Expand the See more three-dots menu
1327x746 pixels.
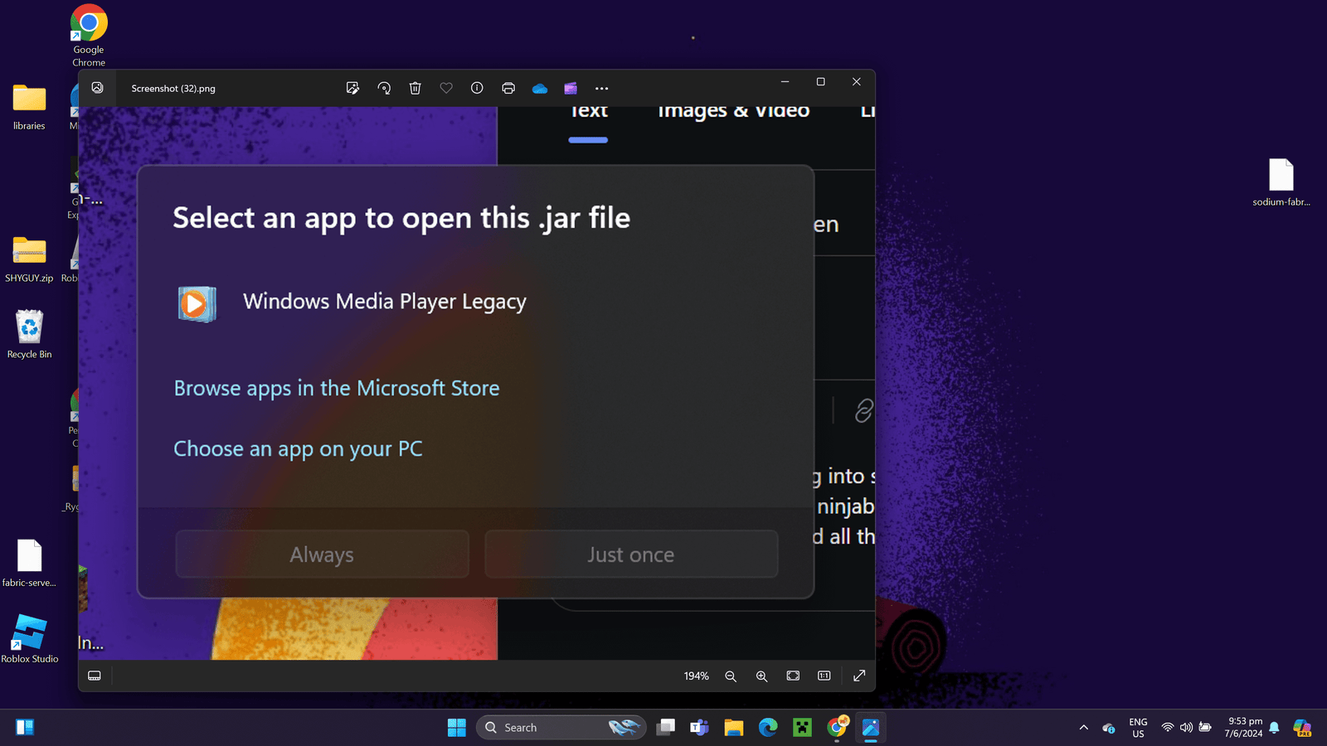click(x=602, y=89)
